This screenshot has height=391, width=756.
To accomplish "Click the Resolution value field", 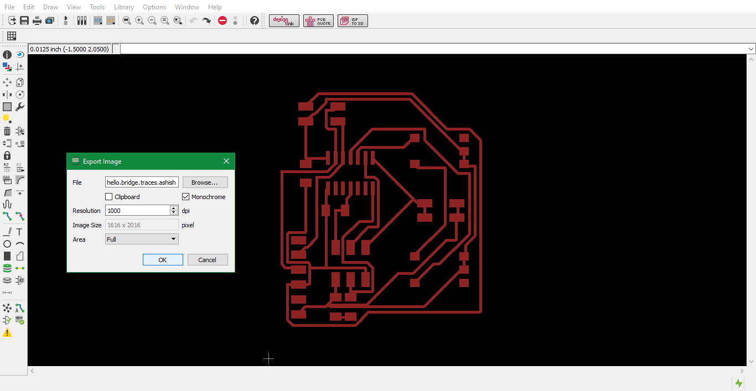I will (138, 210).
